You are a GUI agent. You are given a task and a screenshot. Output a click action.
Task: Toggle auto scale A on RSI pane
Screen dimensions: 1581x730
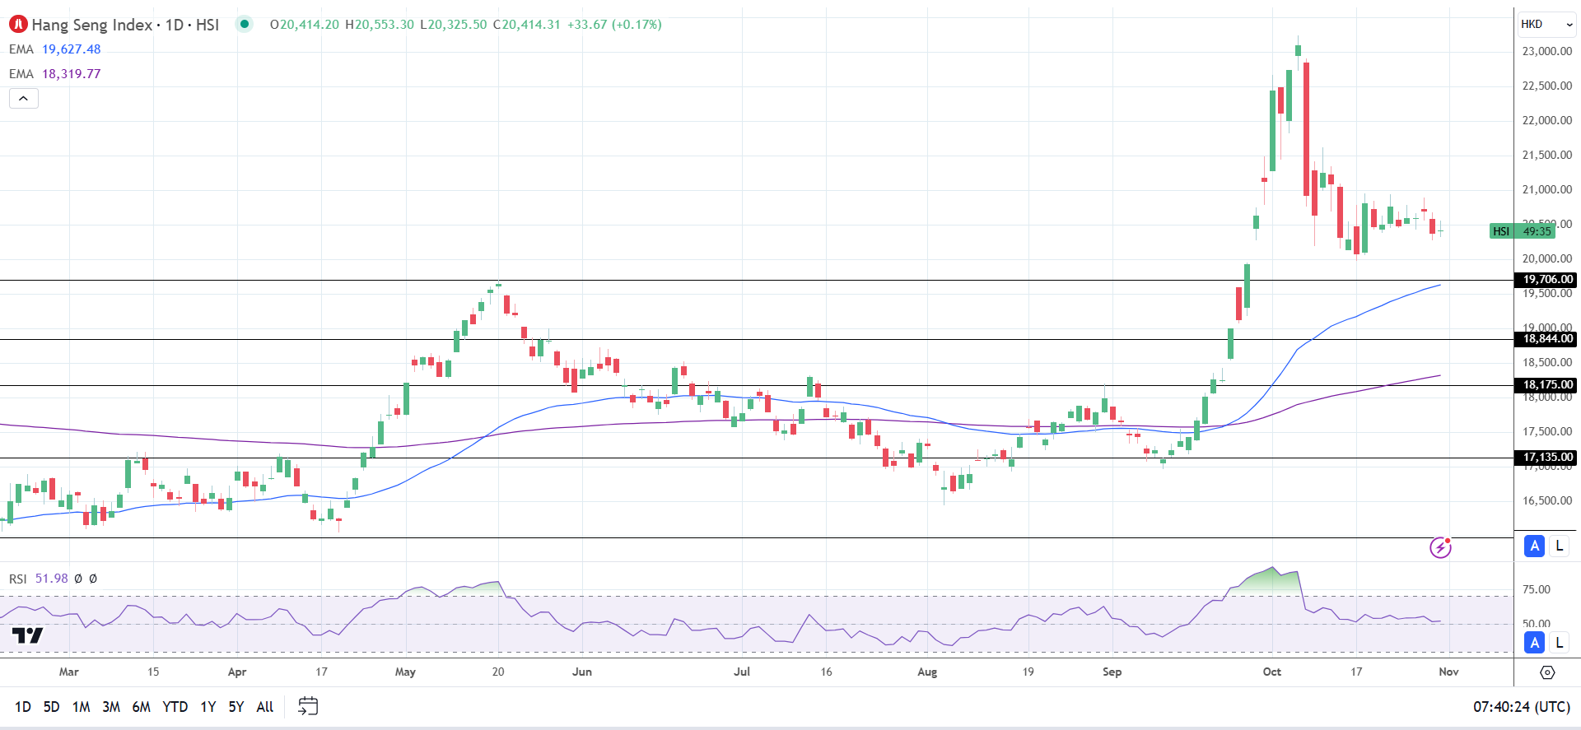pyautogui.click(x=1534, y=643)
